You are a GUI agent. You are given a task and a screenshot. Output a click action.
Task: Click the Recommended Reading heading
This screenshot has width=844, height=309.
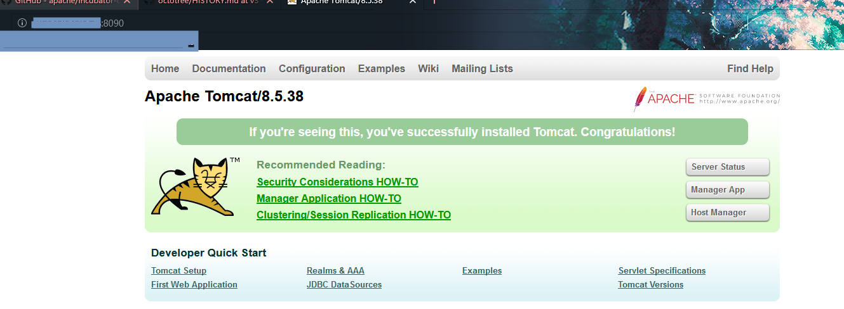coord(321,165)
